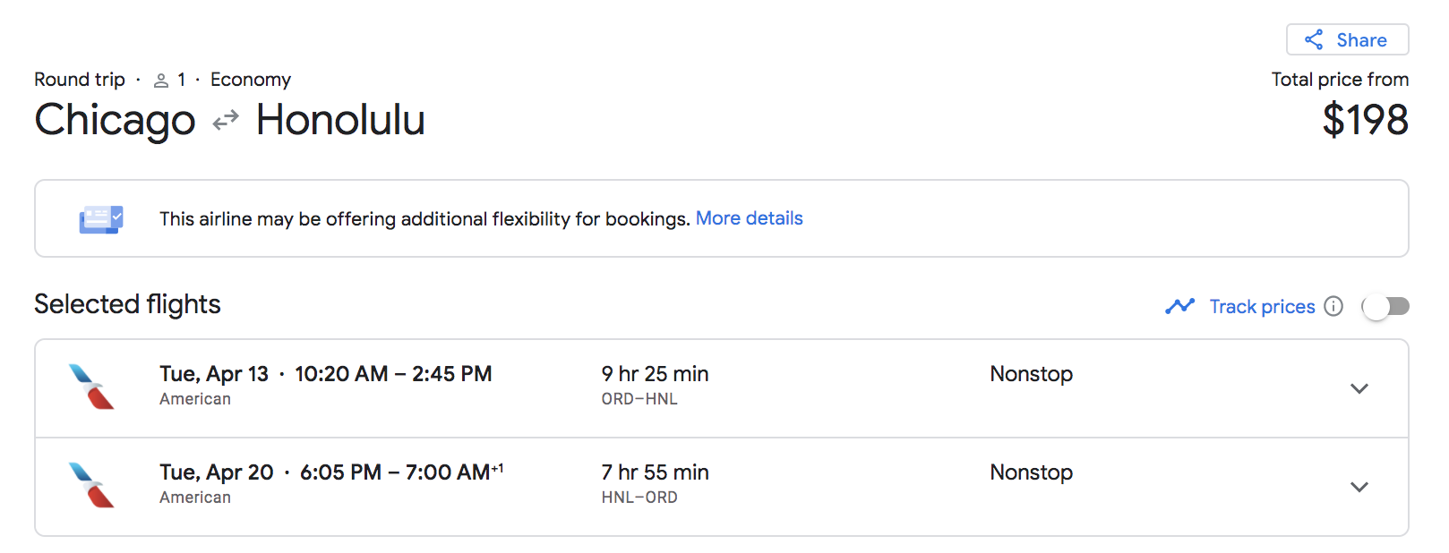
Task: Click the Selected flights section heading
Action: 126,304
